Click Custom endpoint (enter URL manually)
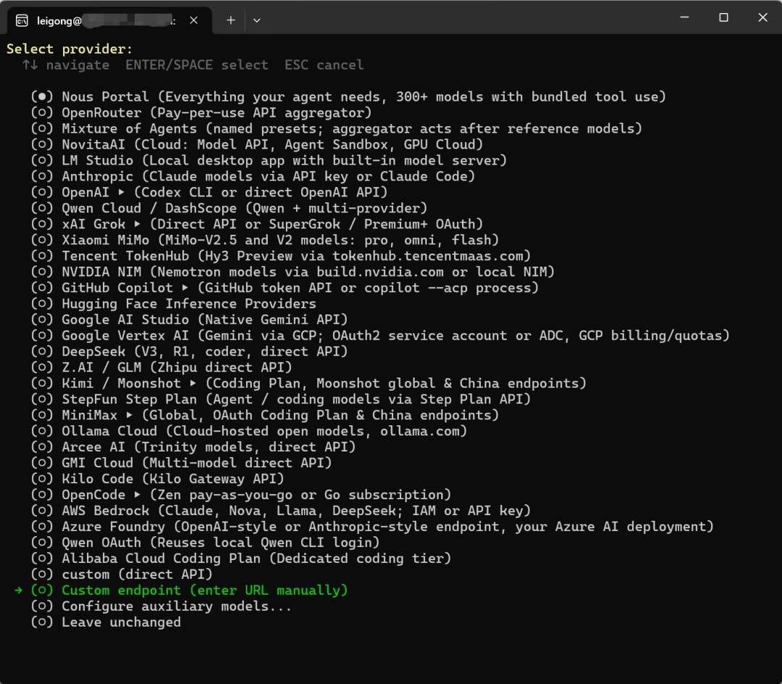This screenshot has width=782, height=684. (x=190, y=591)
